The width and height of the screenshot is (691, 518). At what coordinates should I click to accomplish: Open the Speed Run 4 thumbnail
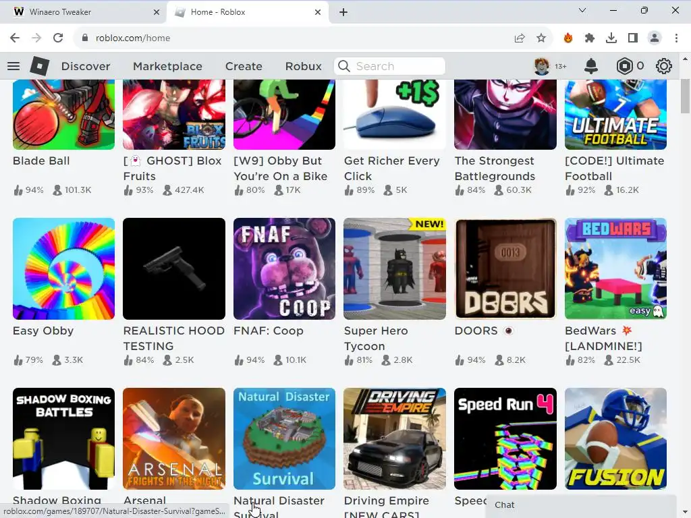point(505,438)
